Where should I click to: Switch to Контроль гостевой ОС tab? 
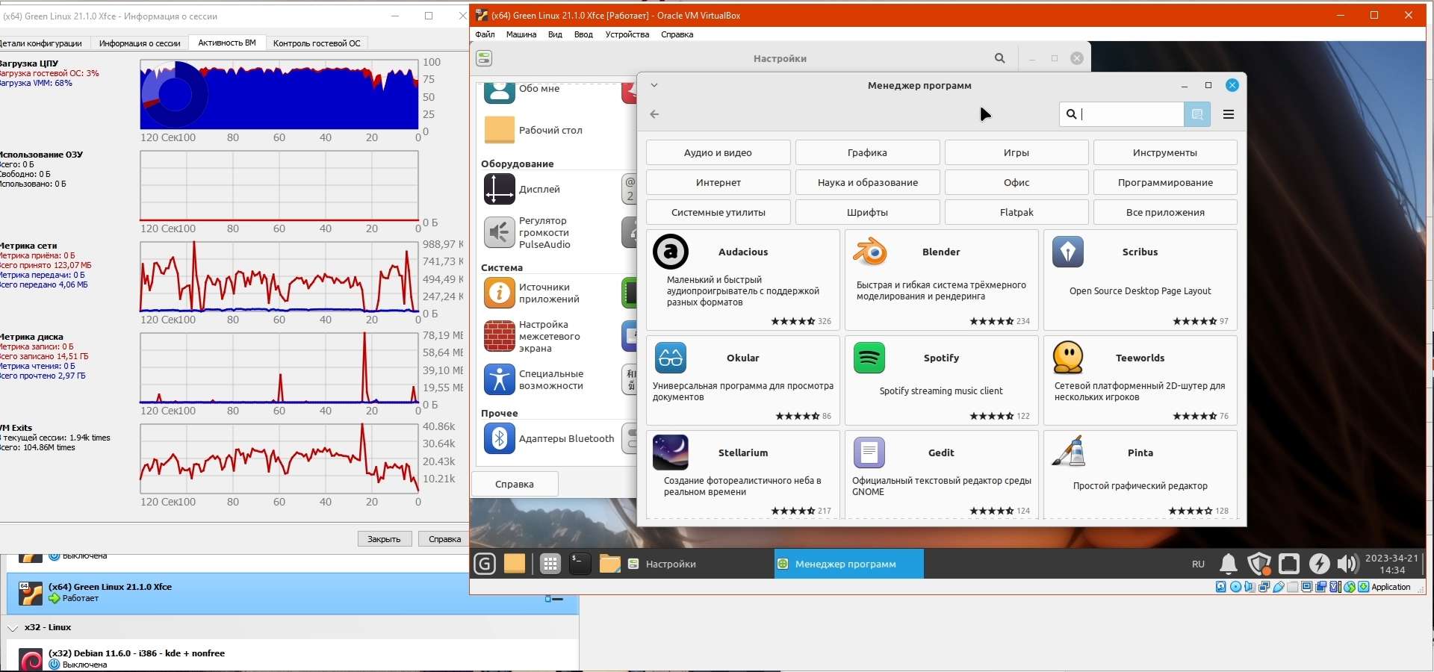coord(317,43)
